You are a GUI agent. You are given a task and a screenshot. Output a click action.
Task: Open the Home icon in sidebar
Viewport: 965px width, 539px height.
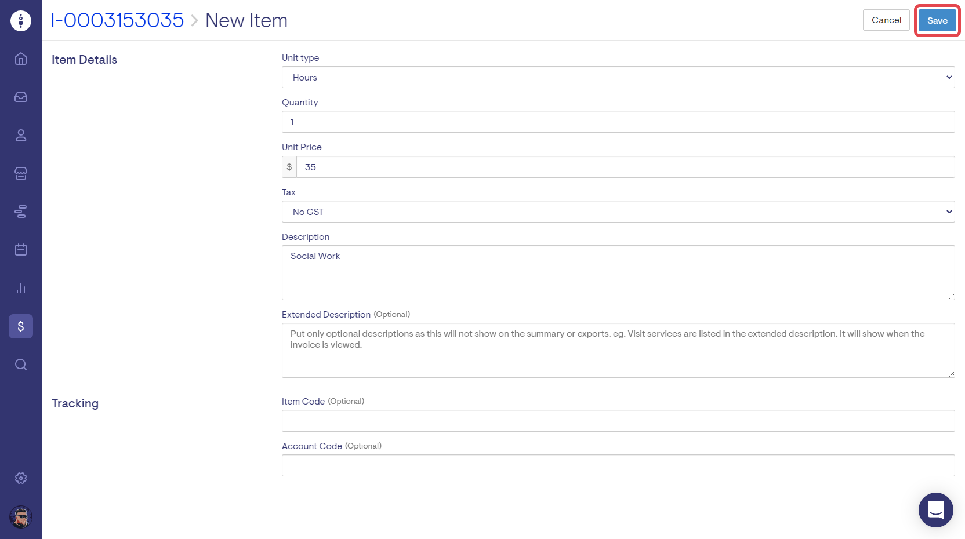[21, 59]
